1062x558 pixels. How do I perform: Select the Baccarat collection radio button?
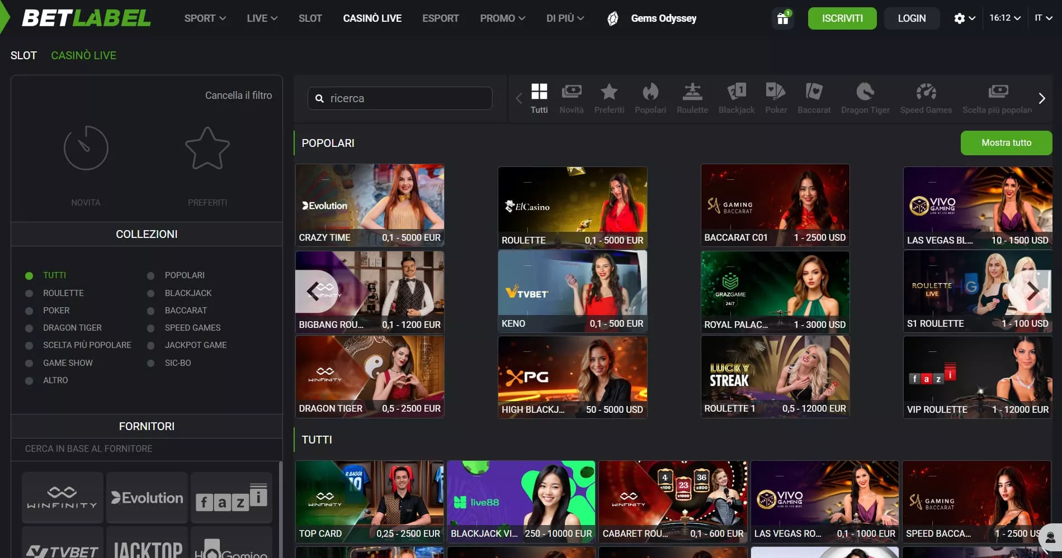(150, 311)
